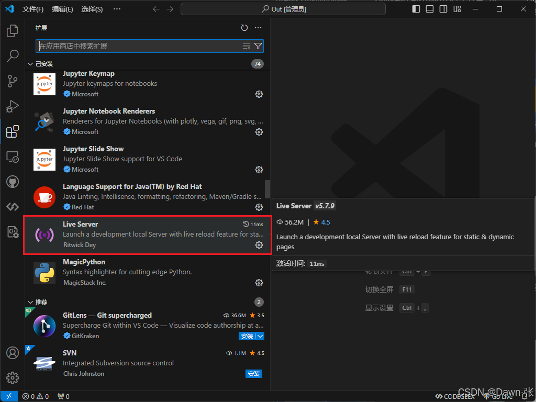
Task: Install the SVN extension
Action: point(254,374)
